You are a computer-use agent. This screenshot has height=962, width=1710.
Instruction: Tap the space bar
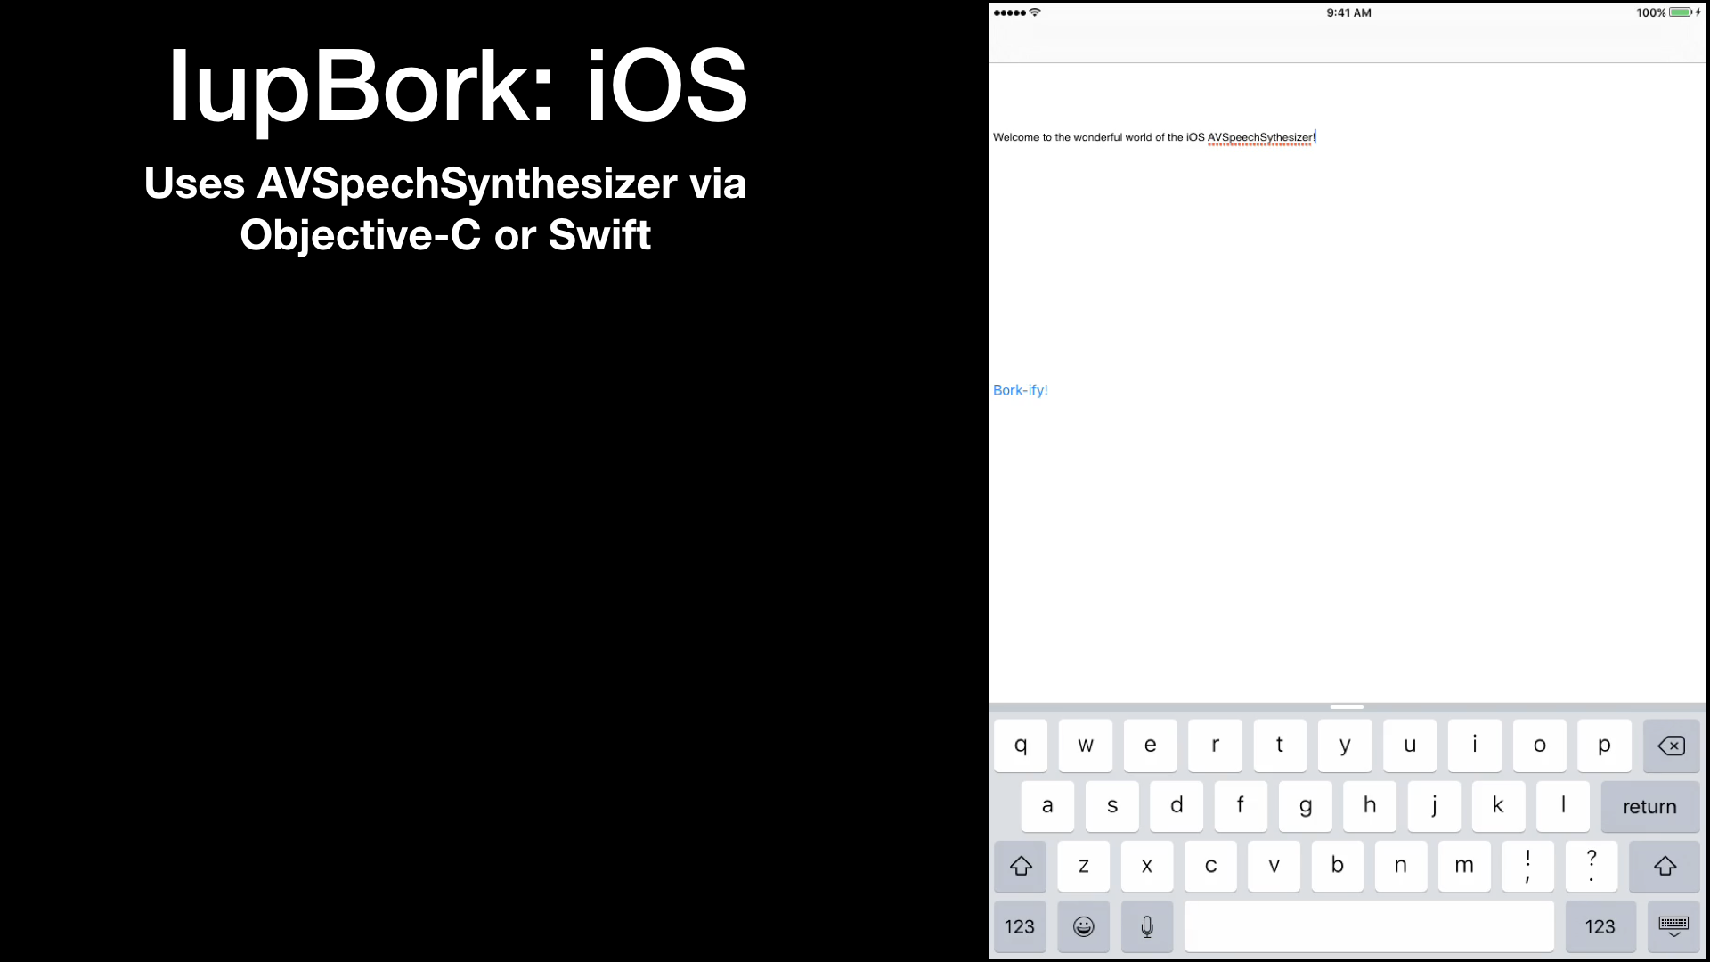pos(1369,926)
